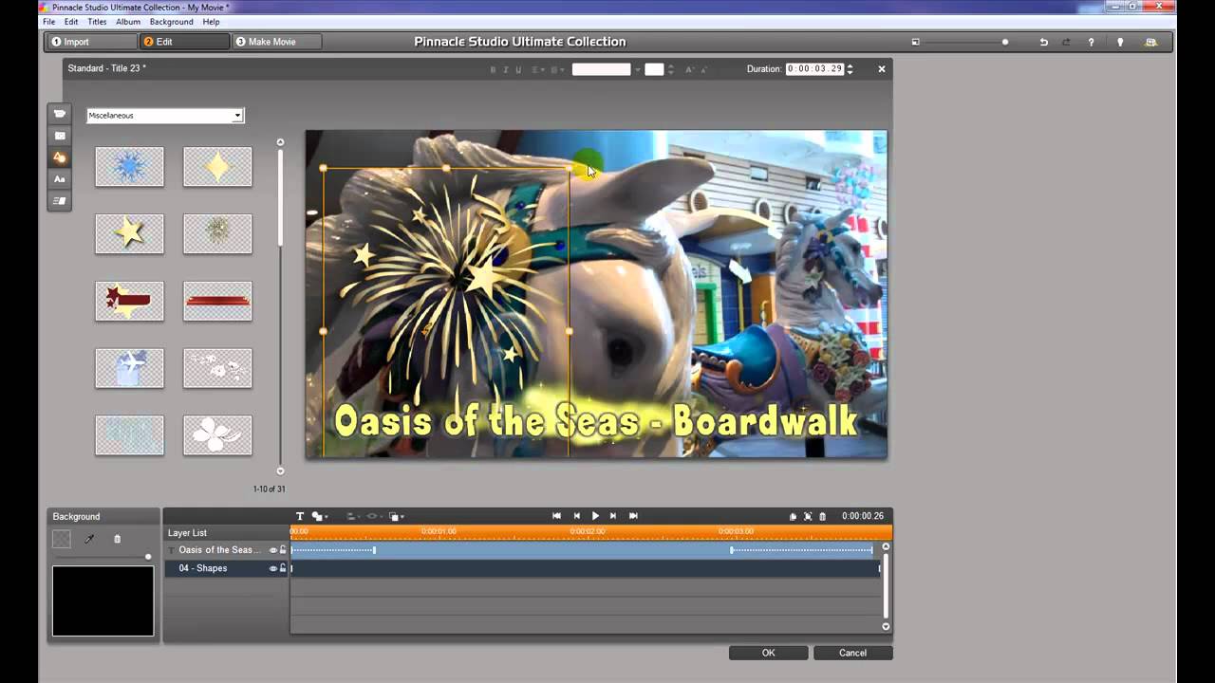The image size is (1215, 683).
Task: Add text layer with the T tool
Action: tap(300, 516)
